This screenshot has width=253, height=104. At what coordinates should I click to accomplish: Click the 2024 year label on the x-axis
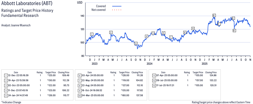pos(149,63)
